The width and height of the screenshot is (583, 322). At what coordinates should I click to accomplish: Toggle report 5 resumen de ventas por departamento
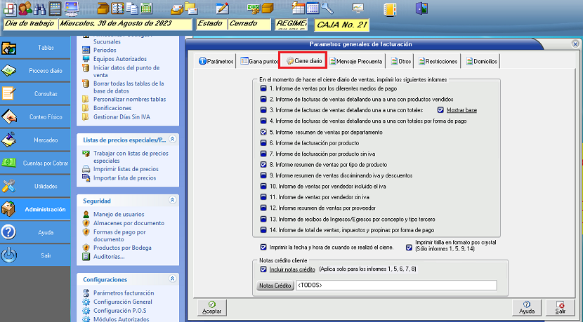pos(263,132)
